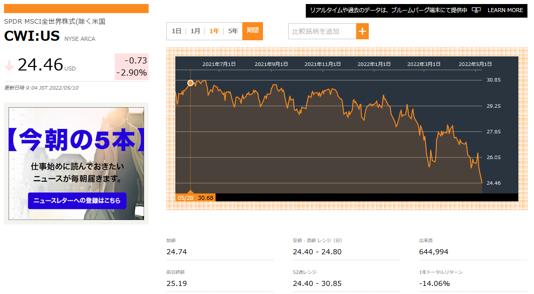The image size is (534, 294).
Task: Click the LEARN MORE link
Action: point(505,10)
